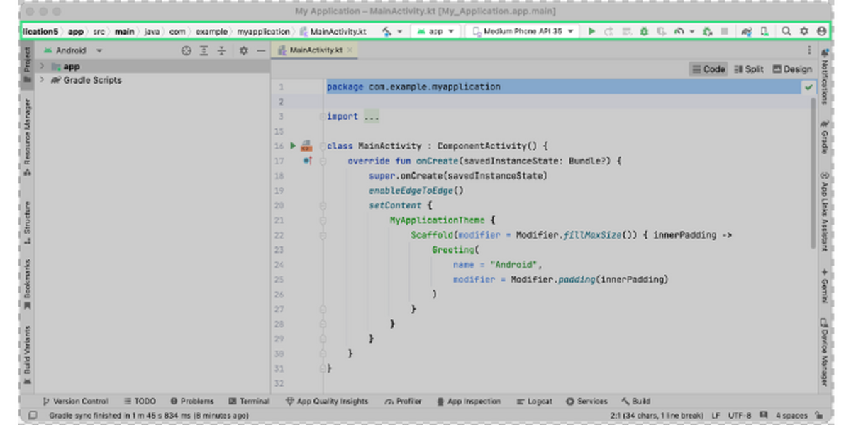Image resolution: width=851 pixels, height=425 pixels.
Task: Open the build hammer dropdown arrow
Action: [400, 32]
